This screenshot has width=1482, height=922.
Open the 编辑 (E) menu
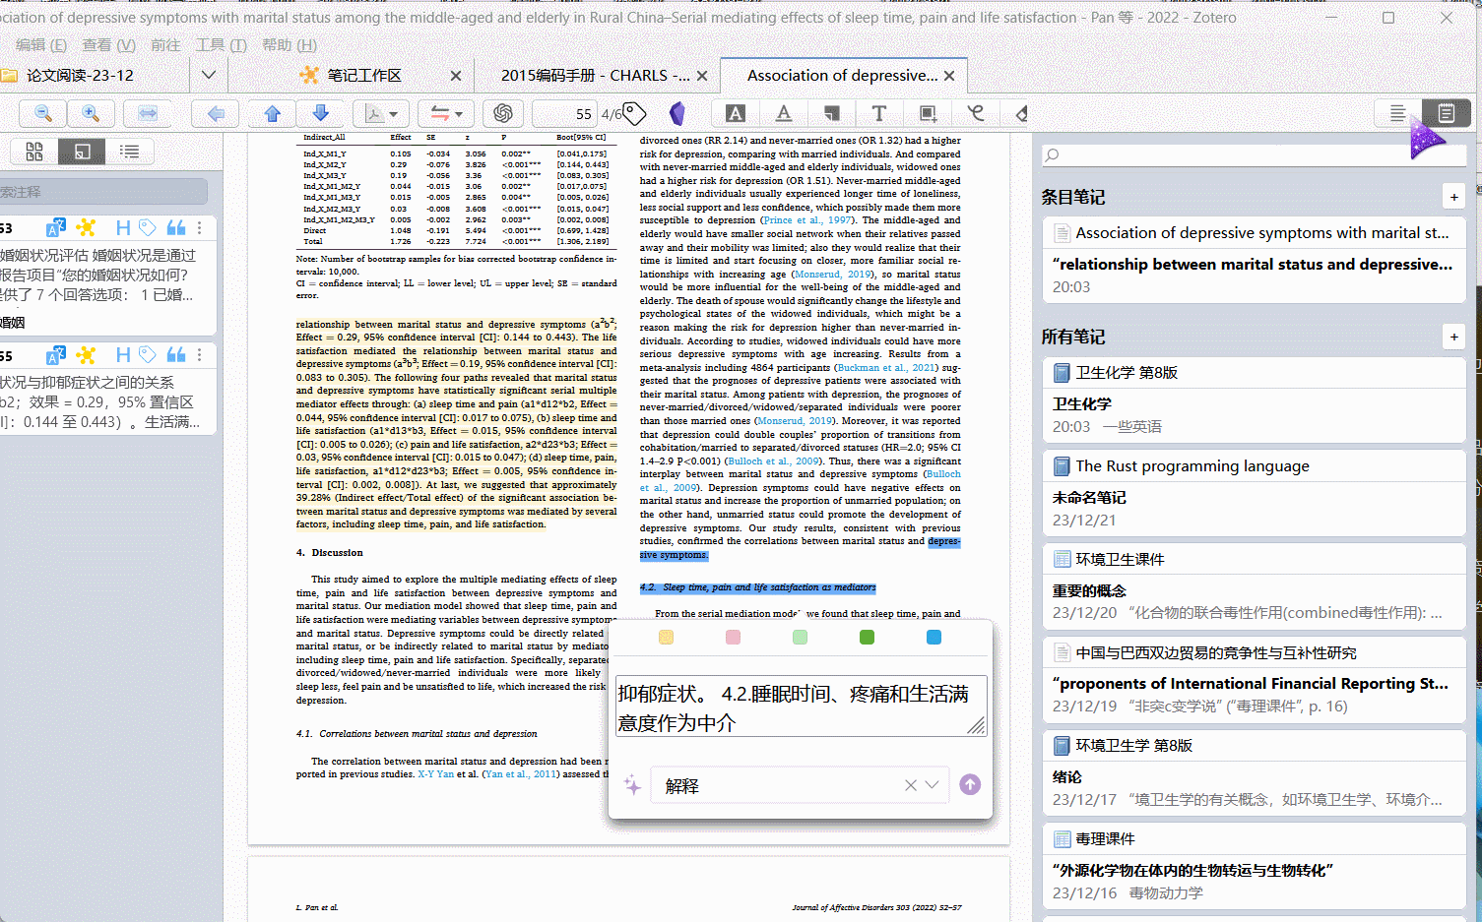[x=40, y=45]
